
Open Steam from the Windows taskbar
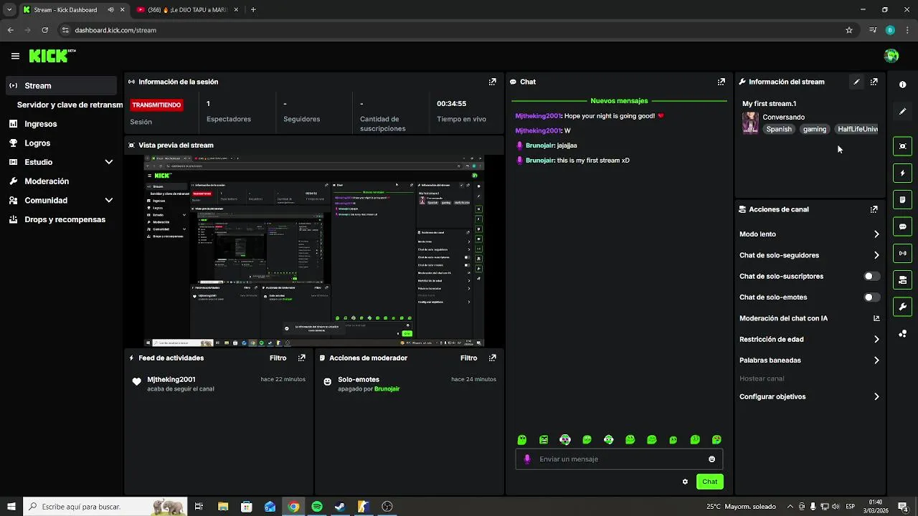pos(340,507)
